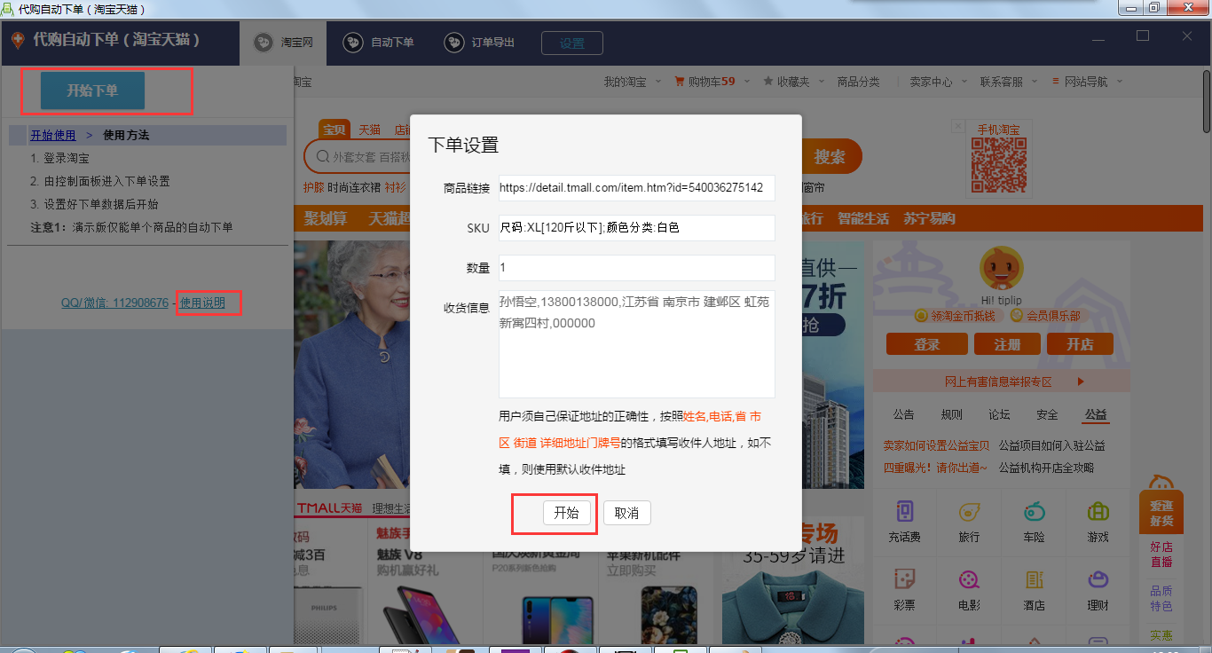The height and width of the screenshot is (653, 1212).
Task: Click the star icon next to 收藏夹
Action: click(768, 82)
